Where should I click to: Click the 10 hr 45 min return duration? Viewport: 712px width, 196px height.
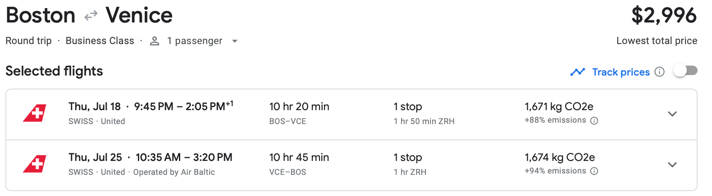pyautogui.click(x=299, y=157)
